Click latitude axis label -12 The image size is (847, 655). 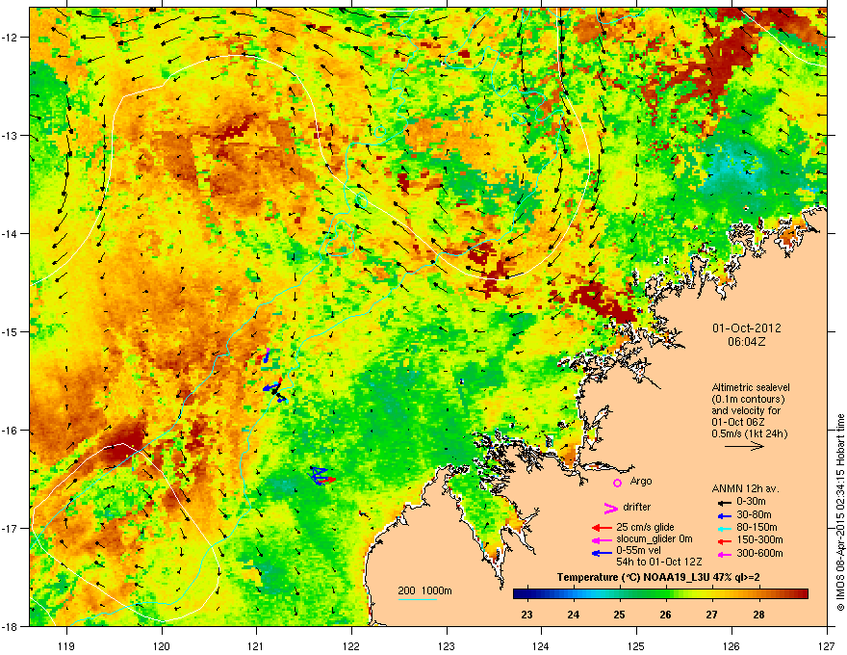coord(11,38)
